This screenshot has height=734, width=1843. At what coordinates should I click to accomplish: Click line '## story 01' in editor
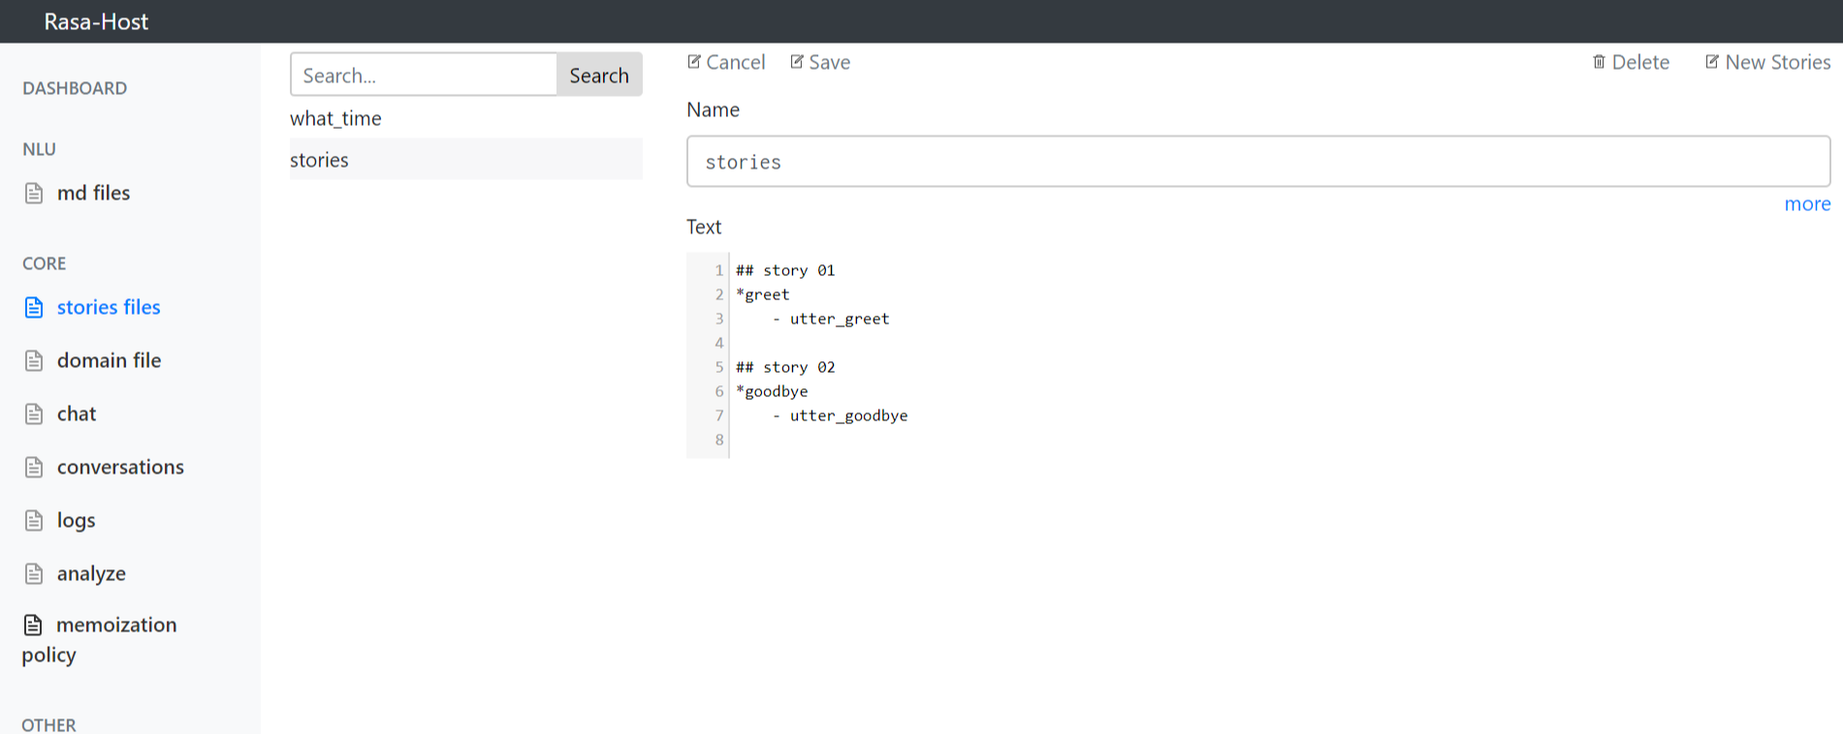click(x=785, y=270)
